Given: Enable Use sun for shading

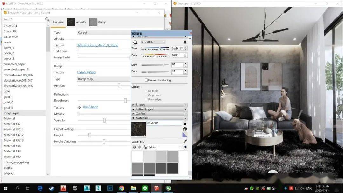Looking at the screenshot, I should click(146, 80).
